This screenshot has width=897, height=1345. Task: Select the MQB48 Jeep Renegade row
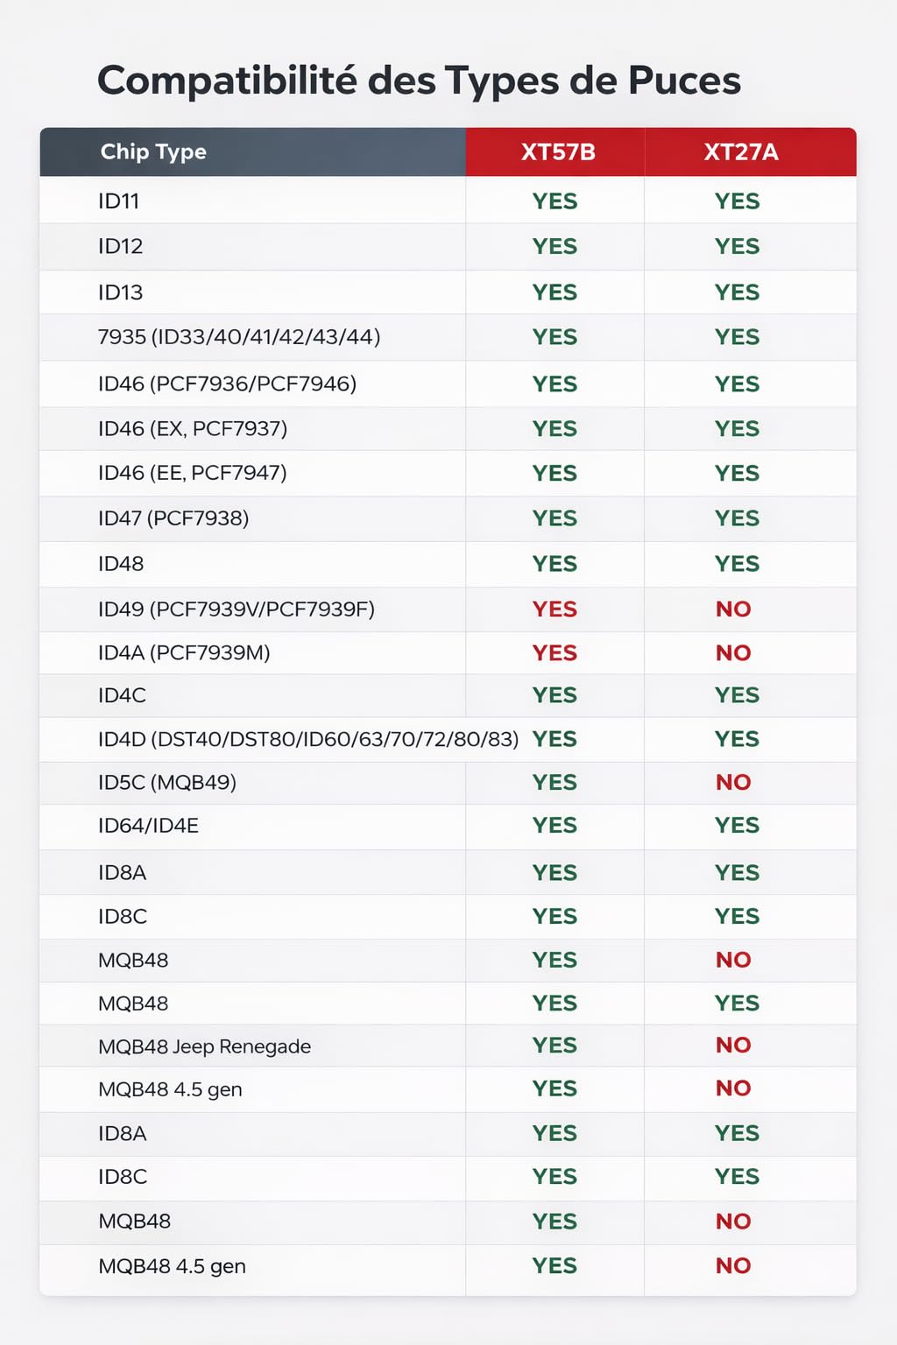[x=448, y=1046]
